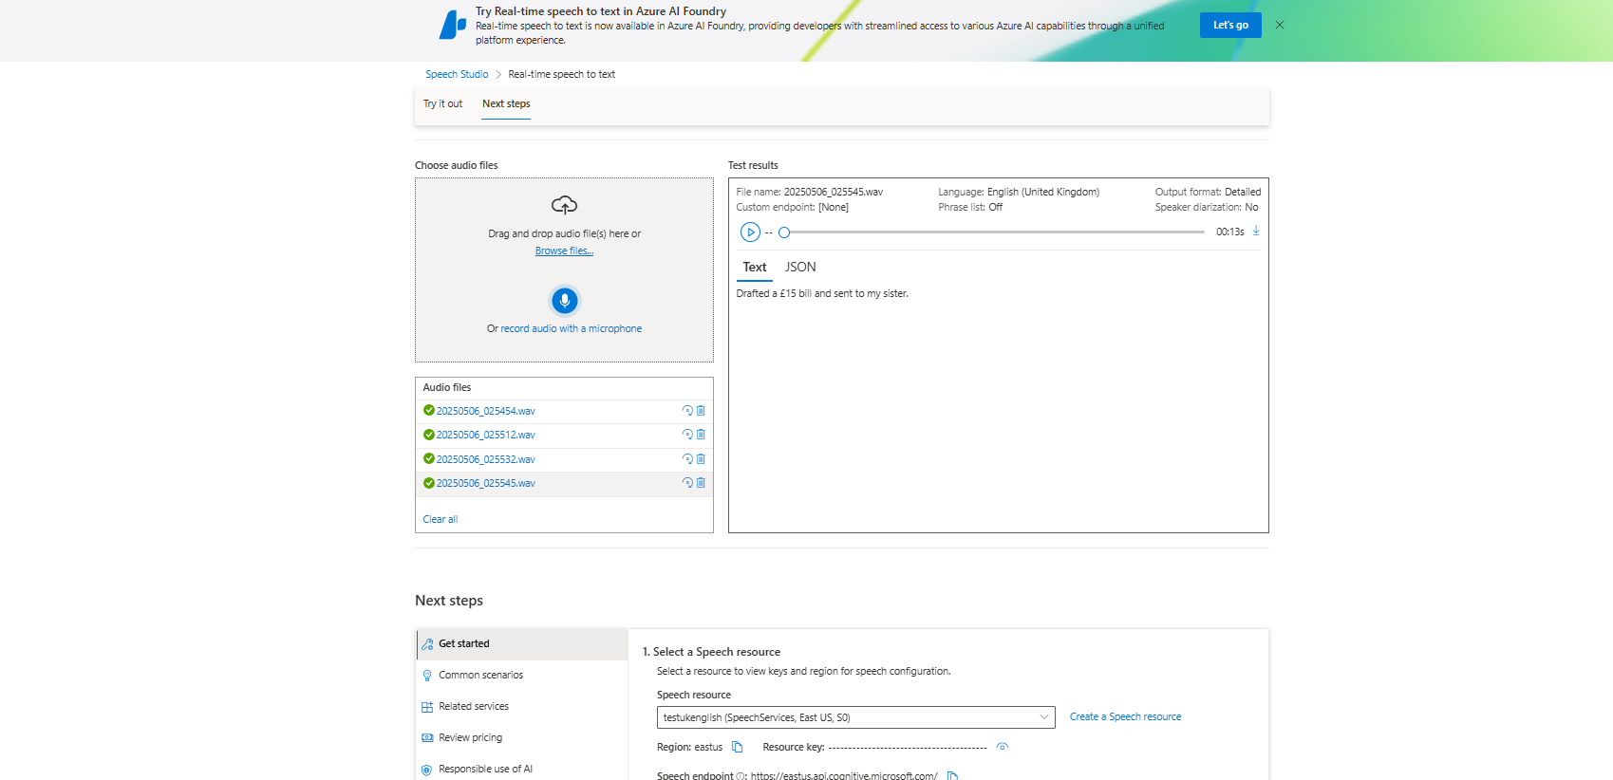Delete the 20250506_025532.wav audio file
This screenshot has width=1613, height=780.
[701, 459]
